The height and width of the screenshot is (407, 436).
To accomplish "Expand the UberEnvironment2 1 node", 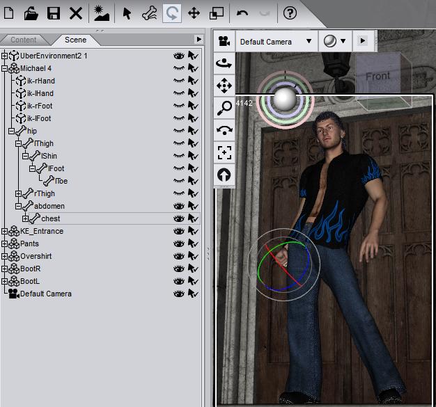I will click(x=4, y=56).
